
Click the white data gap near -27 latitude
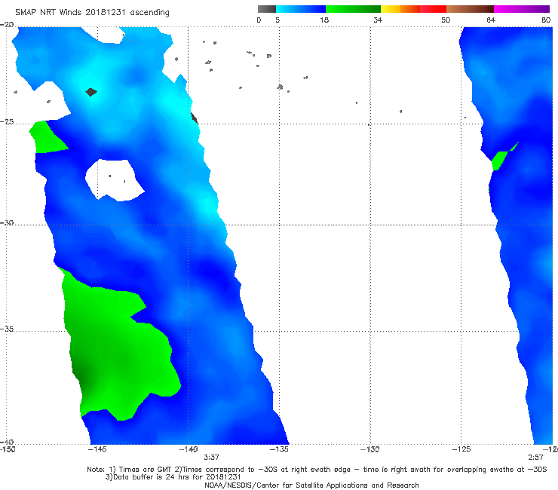tap(114, 179)
